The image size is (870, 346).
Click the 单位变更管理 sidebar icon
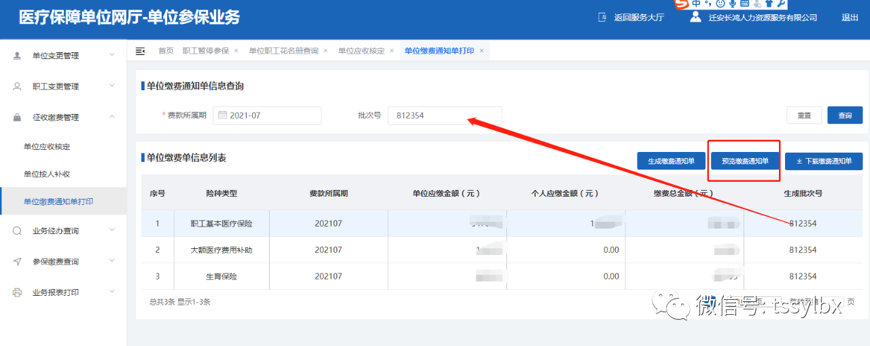[x=17, y=56]
